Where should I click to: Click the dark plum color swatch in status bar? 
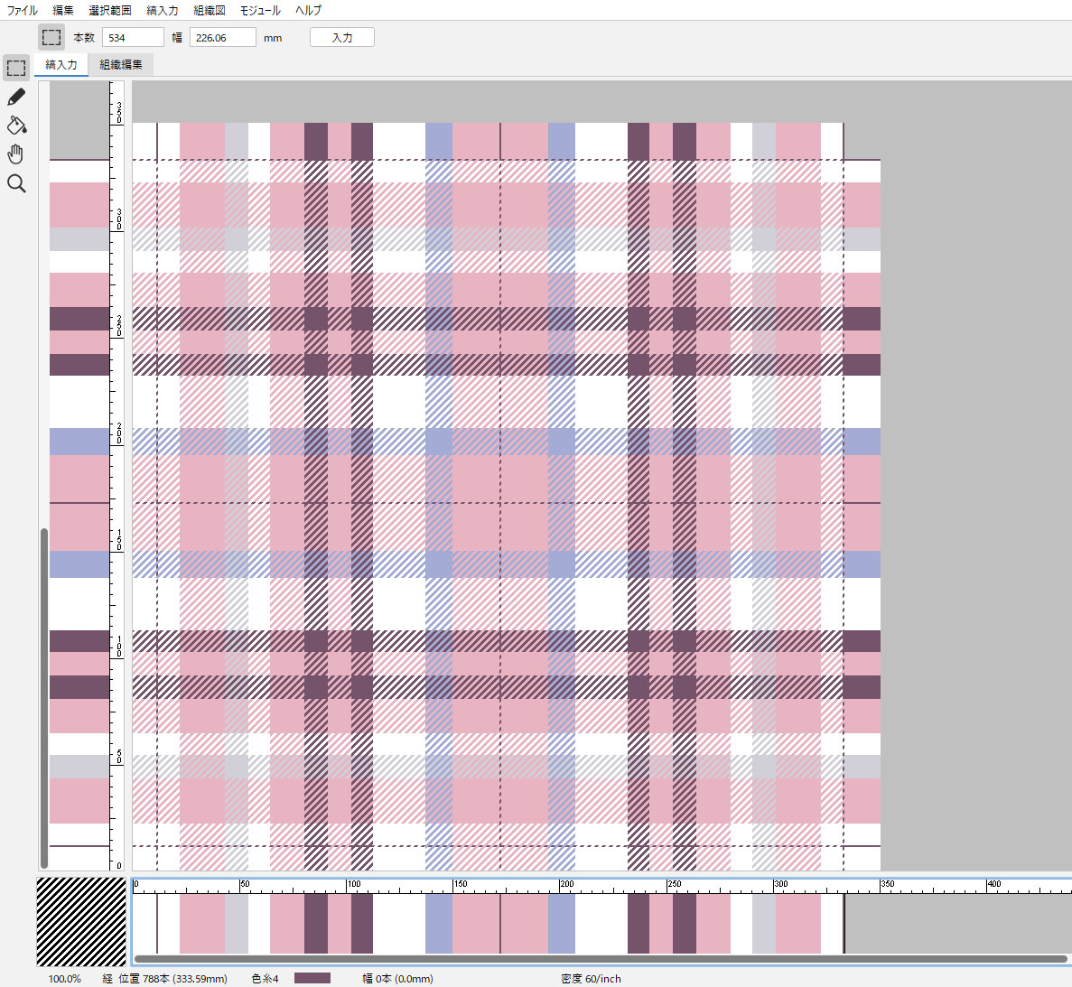[x=312, y=978]
